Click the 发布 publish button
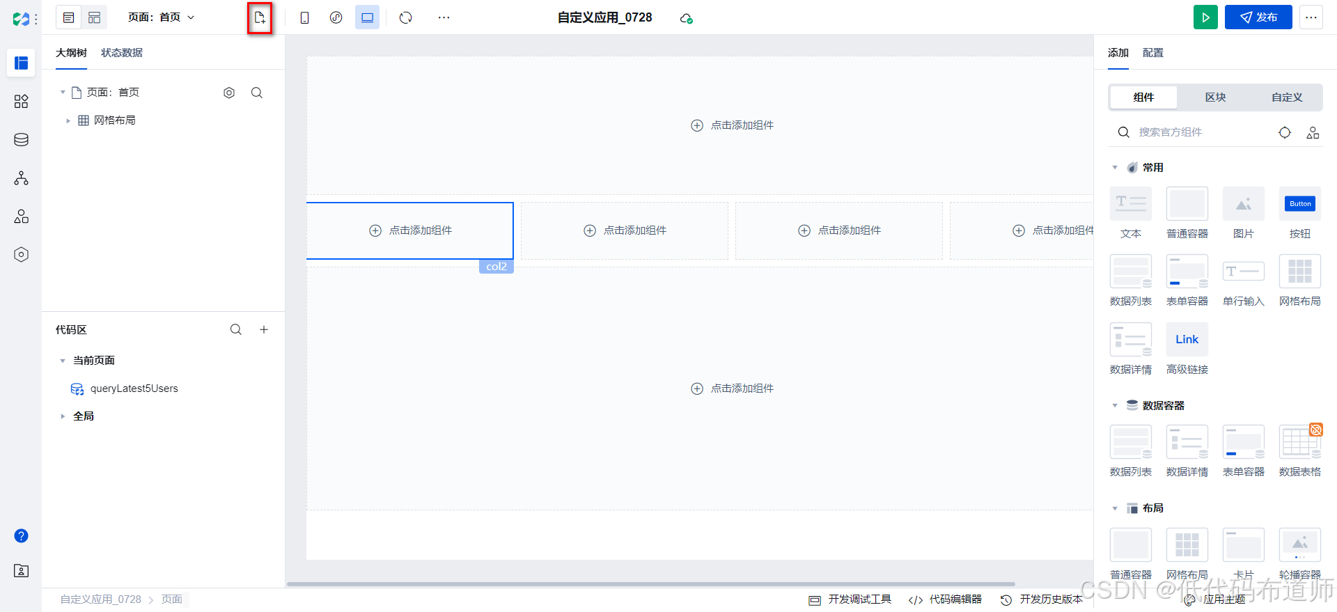 [x=1258, y=17]
